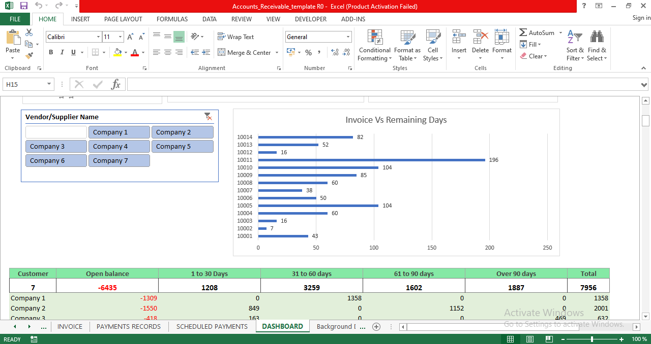Open SCHEDULED PAYMENTS sheet tab
The height and width of the screenshot is (344, 651).
point(212,326)
